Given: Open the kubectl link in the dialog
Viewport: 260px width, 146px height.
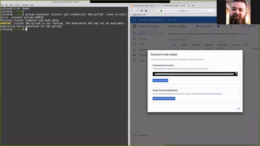Looking at the screenshot, I should click(162, 69).
